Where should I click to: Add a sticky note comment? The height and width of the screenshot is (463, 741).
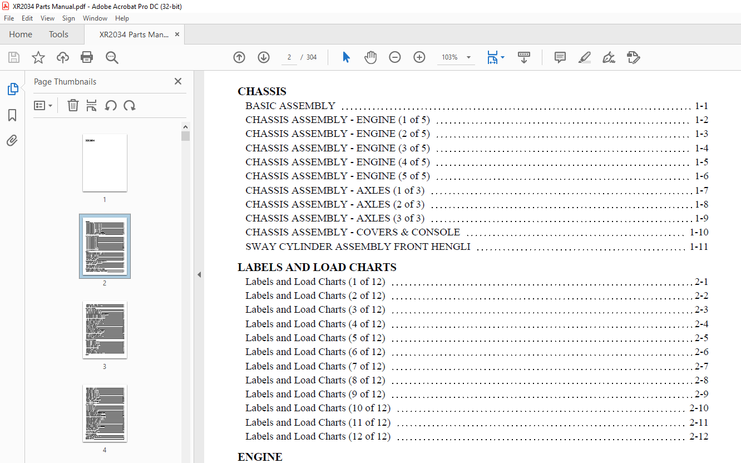(x=560, y=57)
